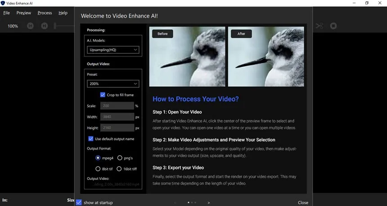Click the After sample image
Screen dimensions: 387x206
[266, 57]
